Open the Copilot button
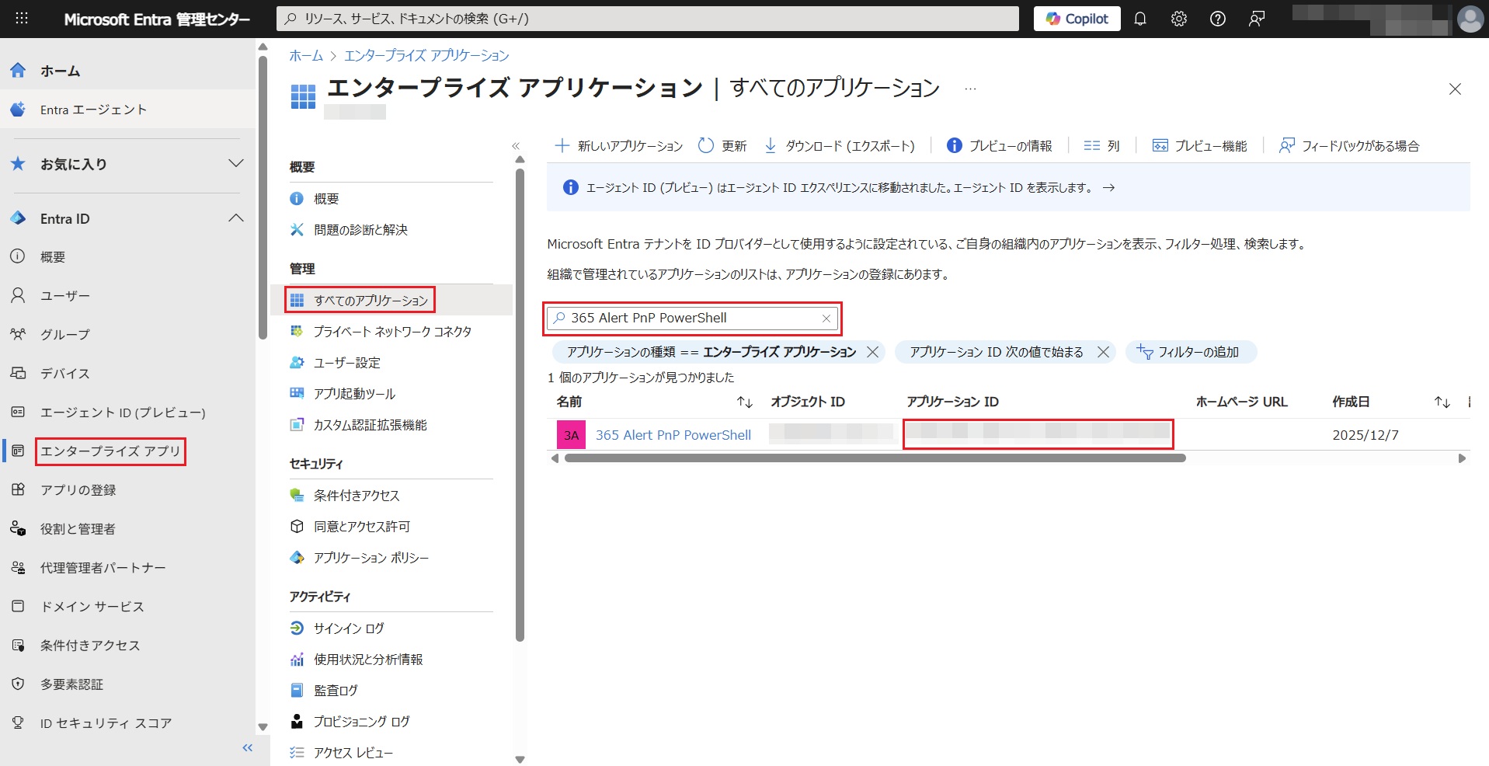The image size is (1489, 766). (x=1077, y=19)
